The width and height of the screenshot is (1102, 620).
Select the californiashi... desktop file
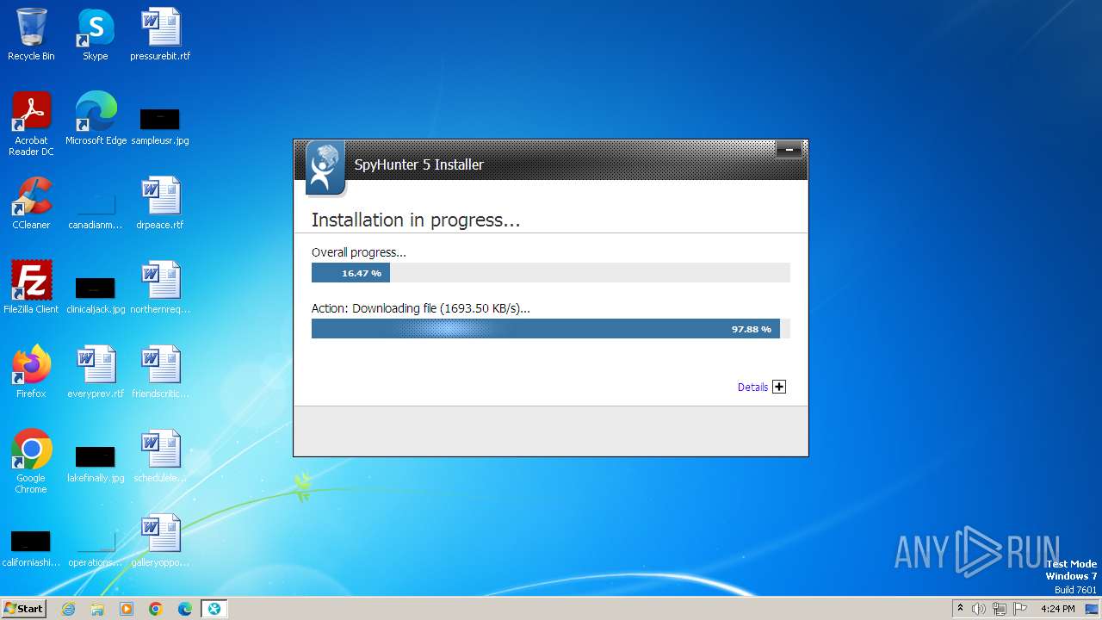pyautogui.click(x=31, y=548)
